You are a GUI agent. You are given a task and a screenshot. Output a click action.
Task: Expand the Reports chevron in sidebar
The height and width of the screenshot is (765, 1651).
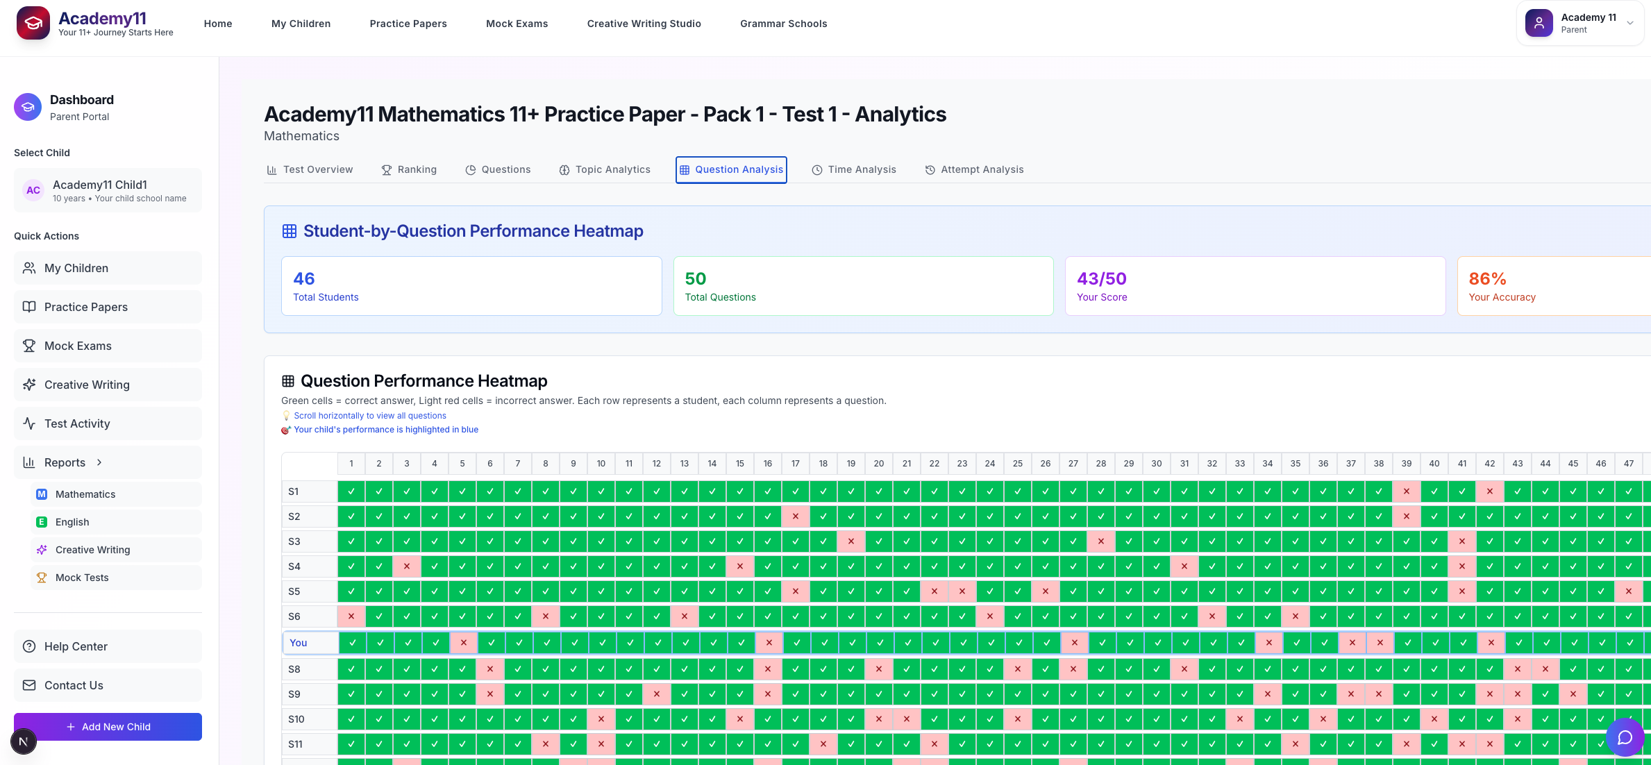click(x=99, y=462)
